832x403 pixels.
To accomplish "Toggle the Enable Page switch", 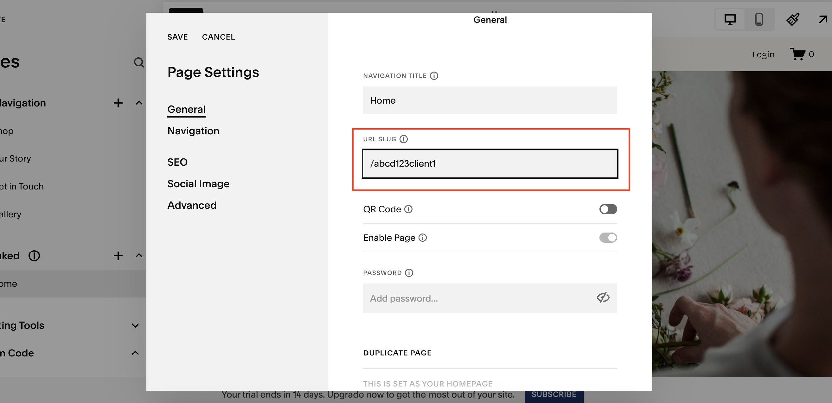I will 608,238.
